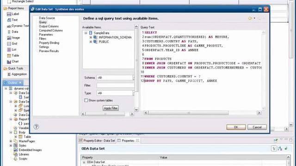296x166 pixels.
Task: Click the Filter text field
Action: [x=115, y=85]
